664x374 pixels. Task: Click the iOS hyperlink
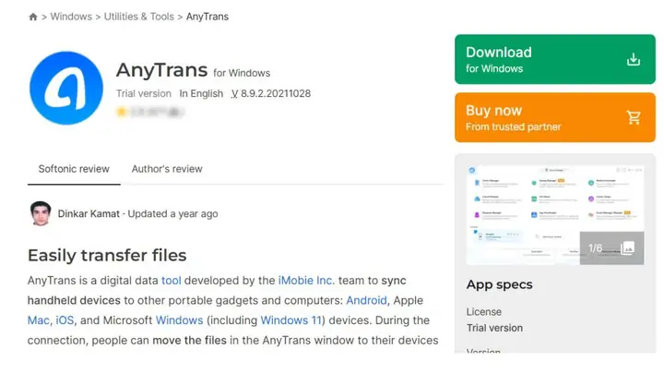pyautogui.click(x=65, y=320)
